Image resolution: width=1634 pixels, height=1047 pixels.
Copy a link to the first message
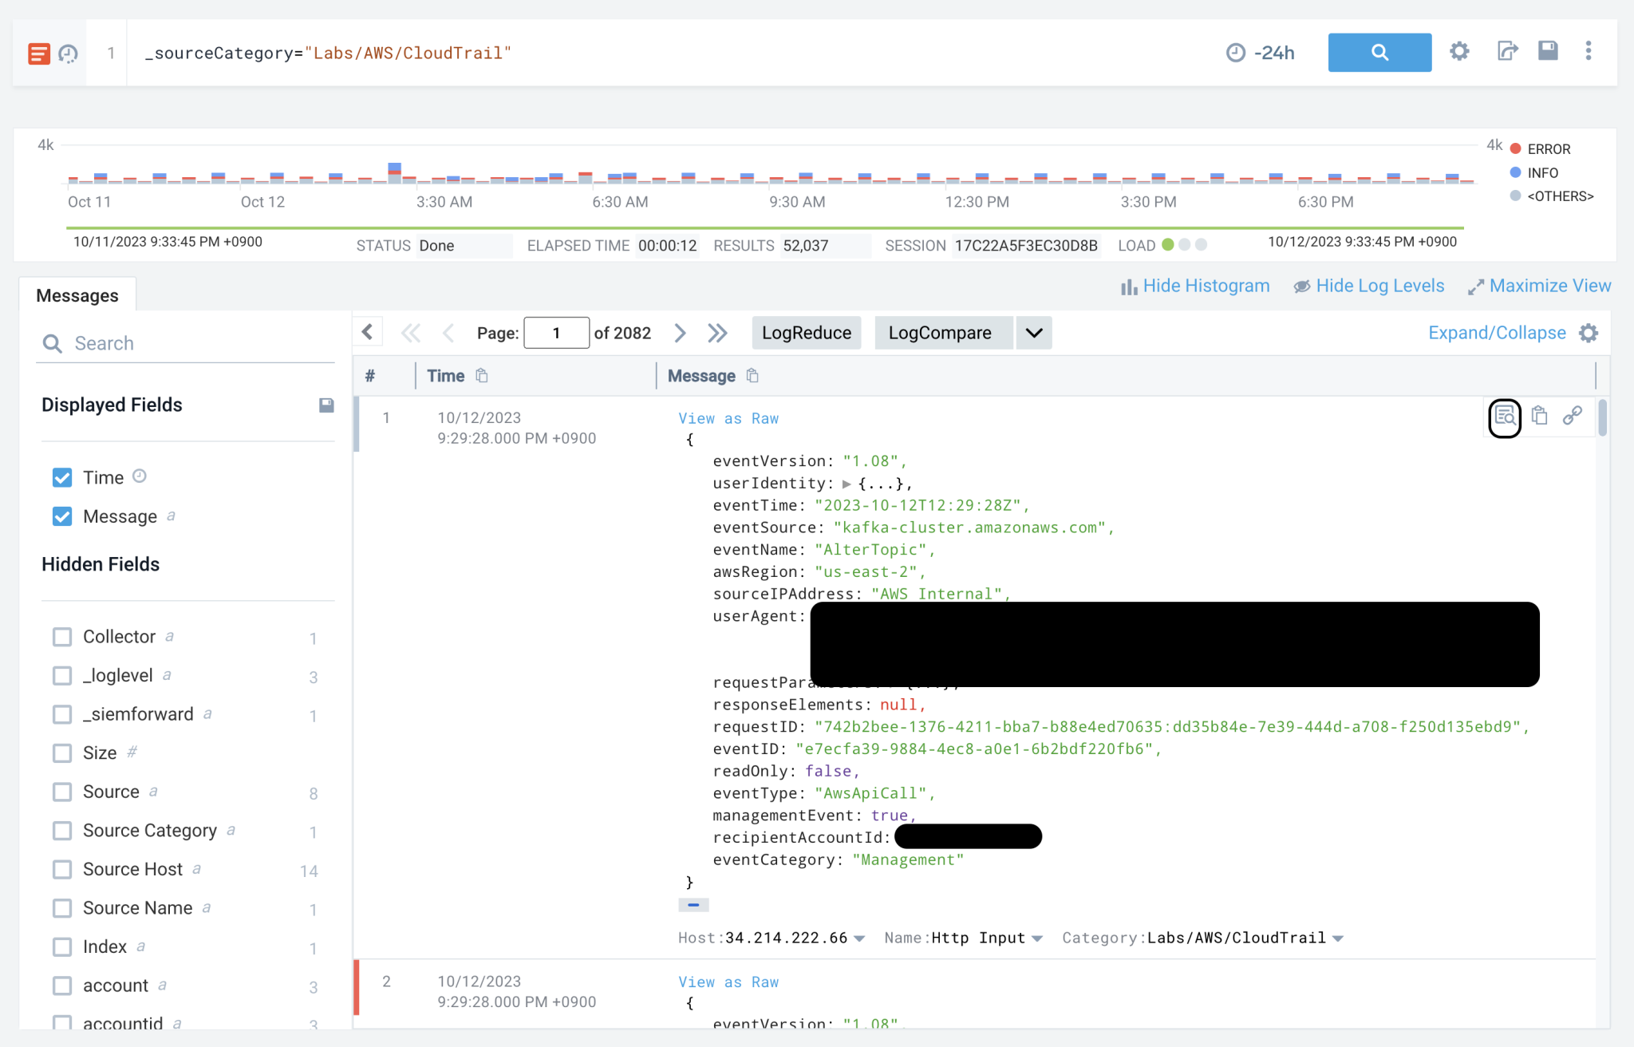(1573, 416)
